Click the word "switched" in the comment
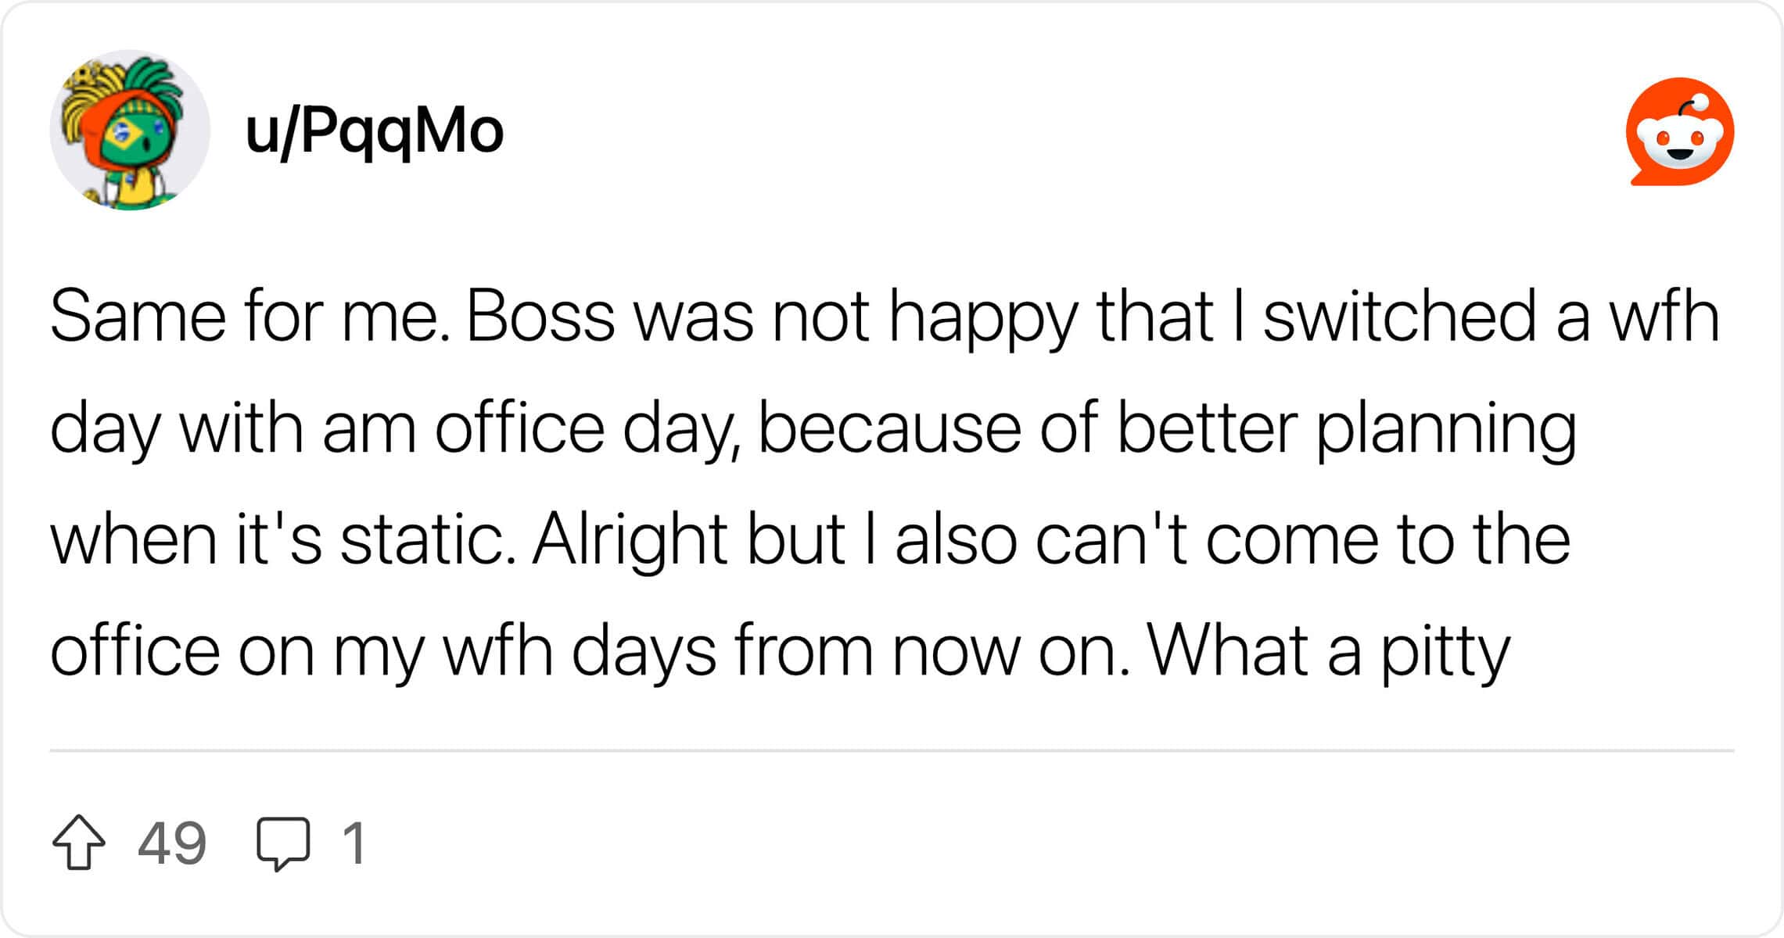Viewport: 1784px width, 938px height. pyautogui.click(x=1400, y=317)
